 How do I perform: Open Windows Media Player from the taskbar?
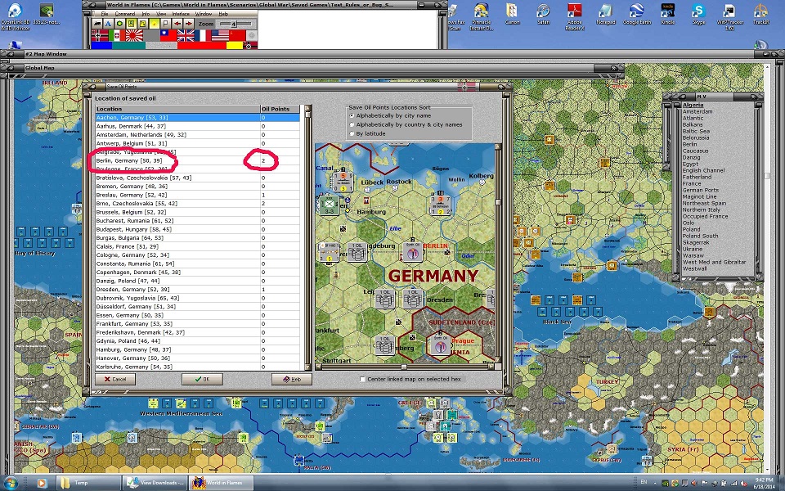42,483
